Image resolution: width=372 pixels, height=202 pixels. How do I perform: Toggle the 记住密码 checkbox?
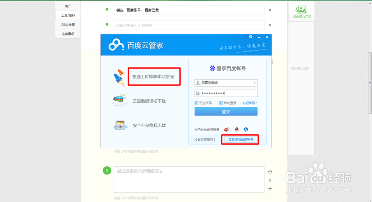[196, 103]
